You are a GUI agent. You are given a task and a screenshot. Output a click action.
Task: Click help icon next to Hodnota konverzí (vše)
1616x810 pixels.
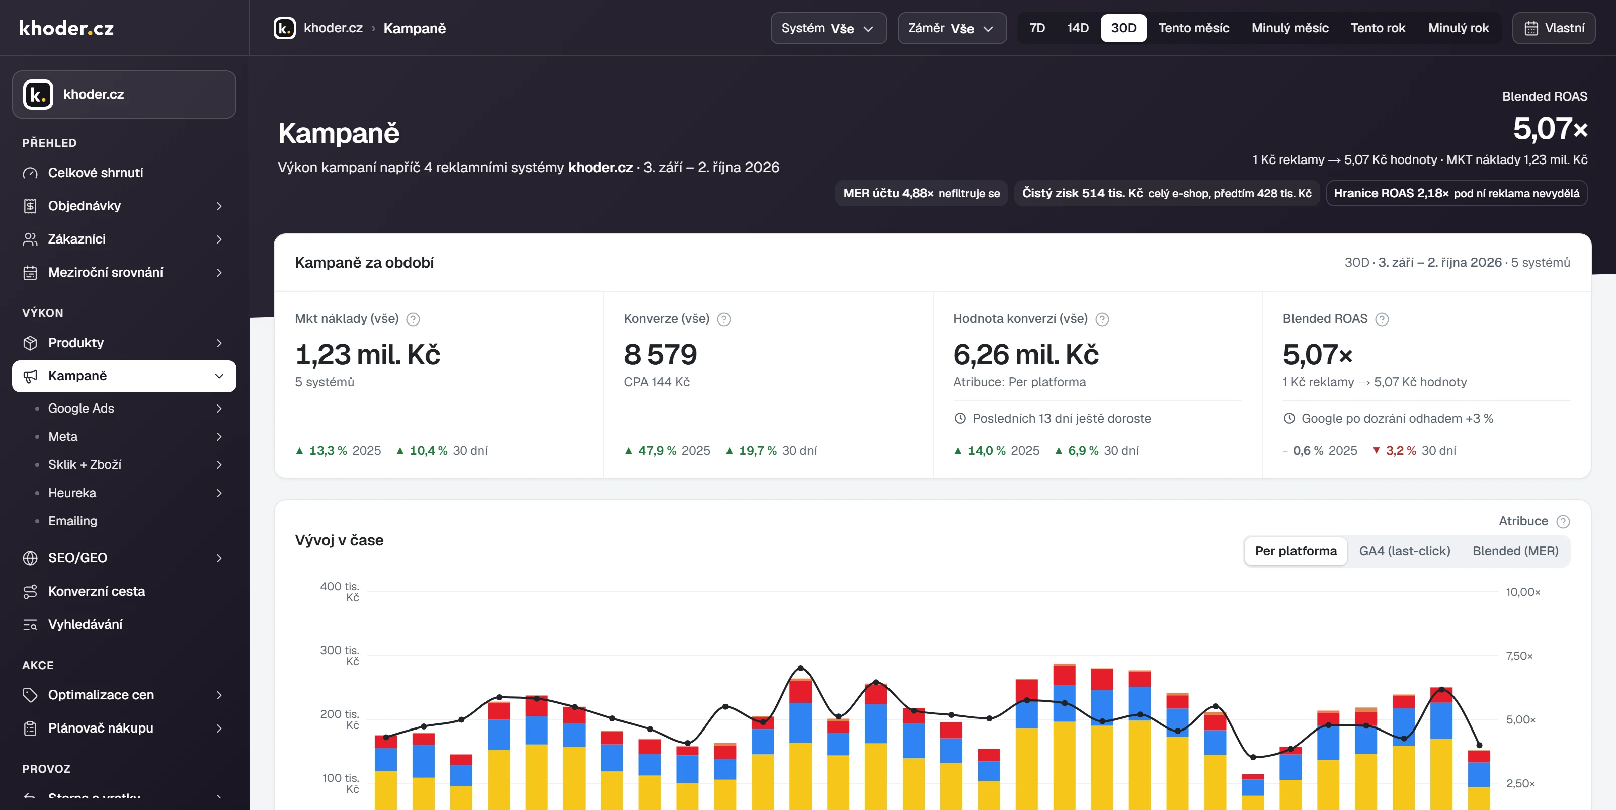[x=1102, y=319]
